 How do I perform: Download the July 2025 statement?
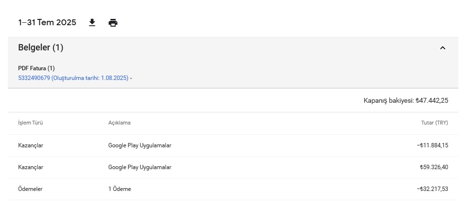click(x=92, y=23)
